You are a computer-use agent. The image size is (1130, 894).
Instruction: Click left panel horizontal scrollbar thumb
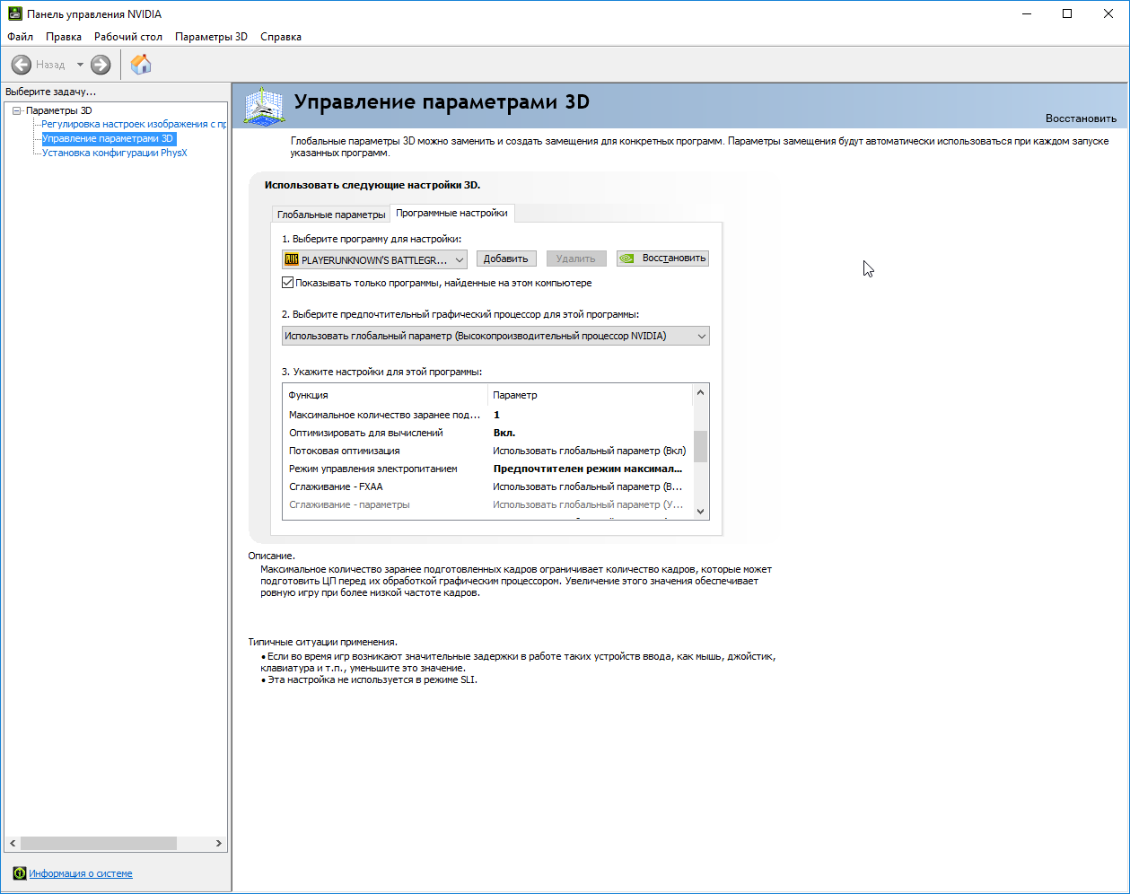tap(99, 844)
